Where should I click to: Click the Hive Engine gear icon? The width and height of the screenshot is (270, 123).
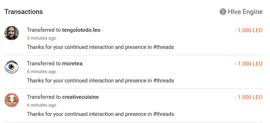click(x=223, y=12)
